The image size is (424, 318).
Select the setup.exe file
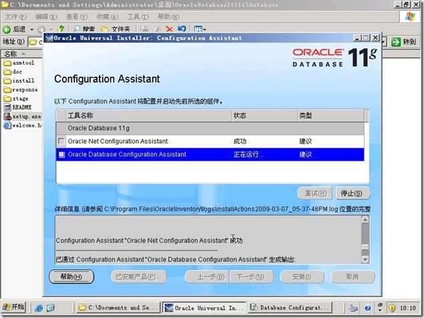pos(23,117)
